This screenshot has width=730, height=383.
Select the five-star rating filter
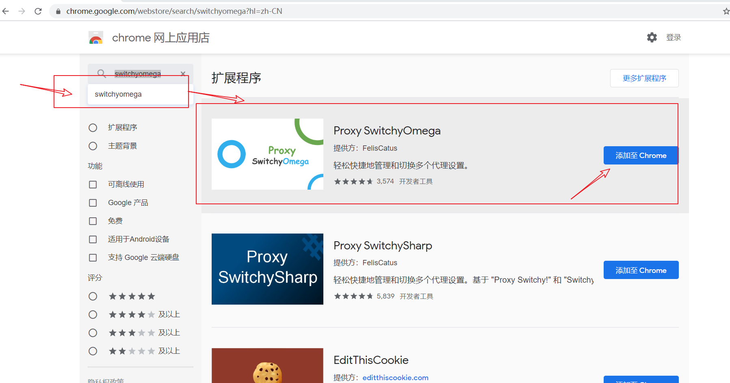[x=93, y=296]
